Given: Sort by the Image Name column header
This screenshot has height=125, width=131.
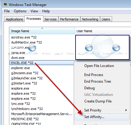Looking at the screenshot, I should [42, 31].
